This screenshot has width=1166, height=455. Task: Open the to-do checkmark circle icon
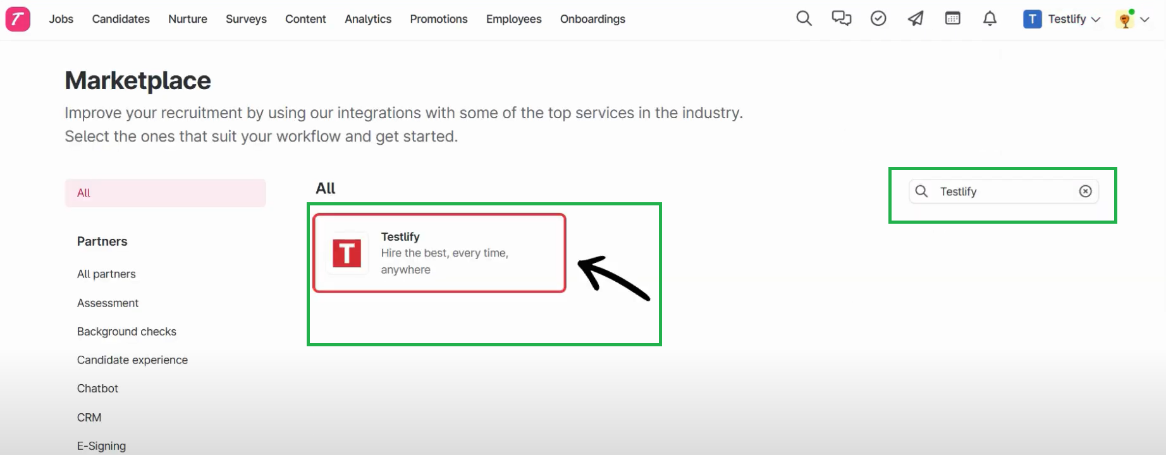click(878, 18)
